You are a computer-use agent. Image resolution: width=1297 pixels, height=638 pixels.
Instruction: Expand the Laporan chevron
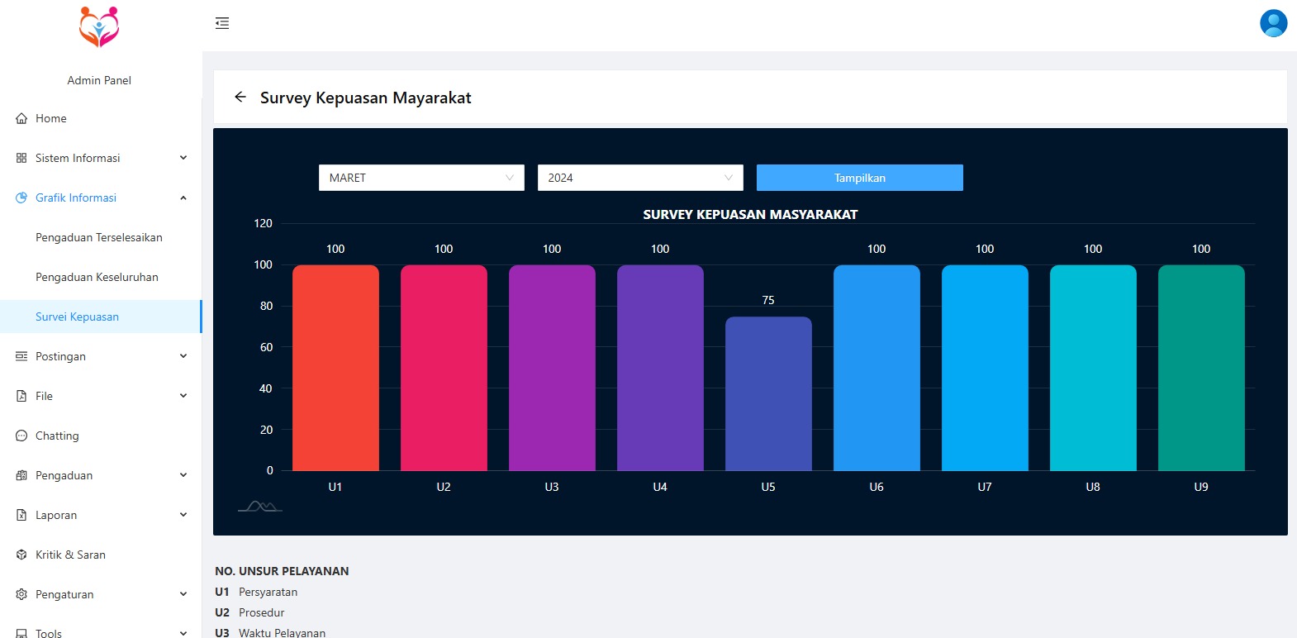(183, 515)
